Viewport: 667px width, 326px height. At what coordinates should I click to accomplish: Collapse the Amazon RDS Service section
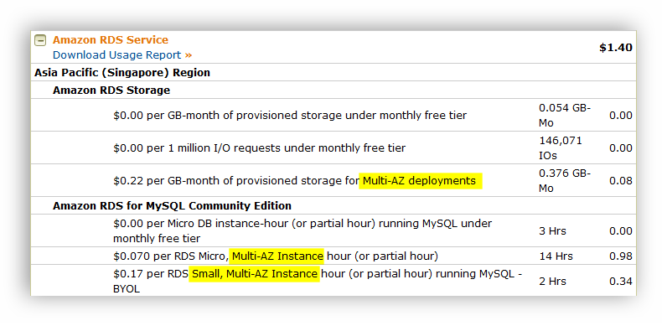coord(40,41)
